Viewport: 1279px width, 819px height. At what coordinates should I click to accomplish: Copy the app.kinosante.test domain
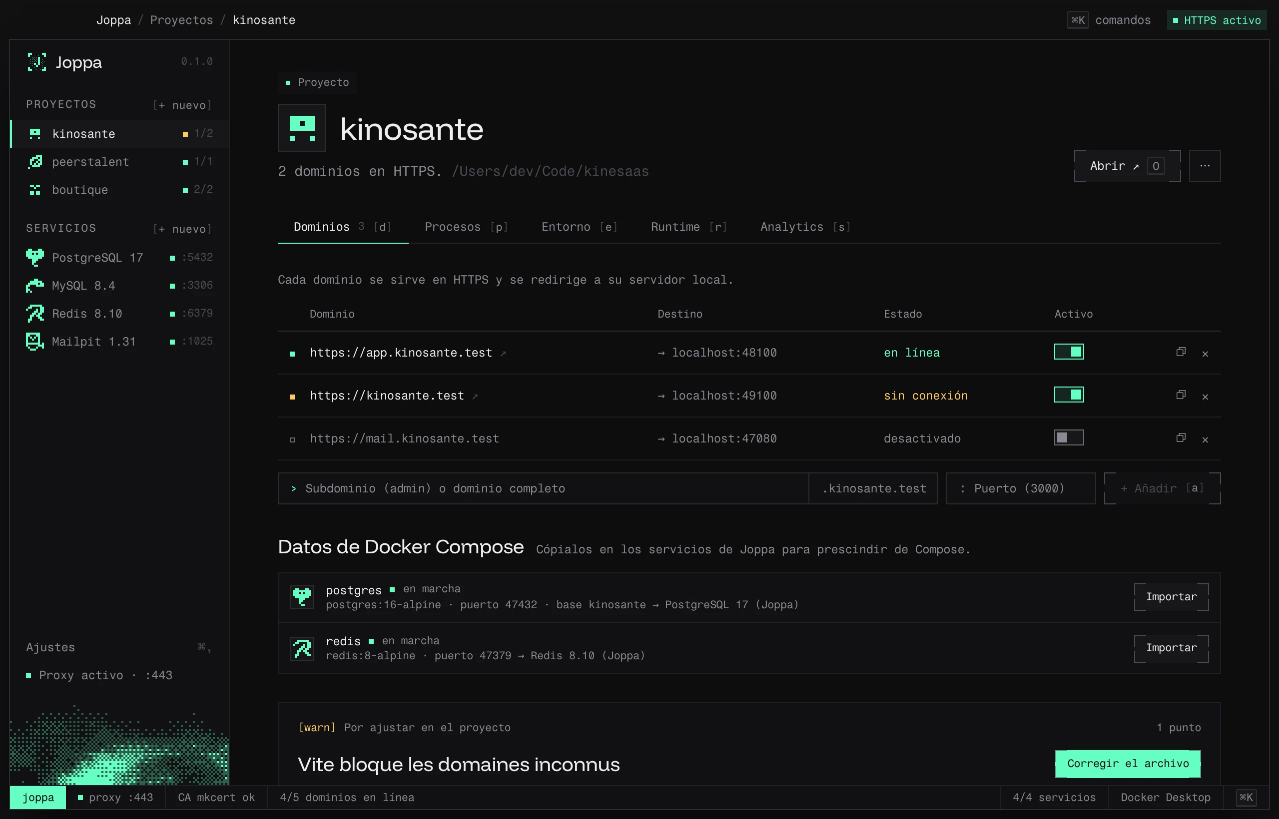tap(1181, 352)
